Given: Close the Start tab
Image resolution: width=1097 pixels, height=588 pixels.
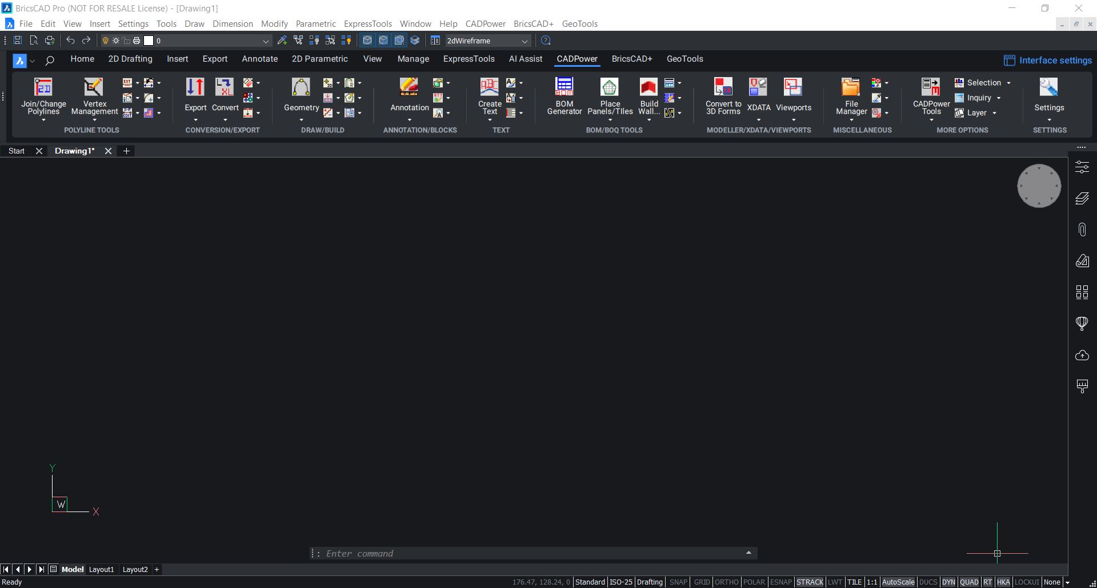Looking at the screenshot, I should pos(39,151).
